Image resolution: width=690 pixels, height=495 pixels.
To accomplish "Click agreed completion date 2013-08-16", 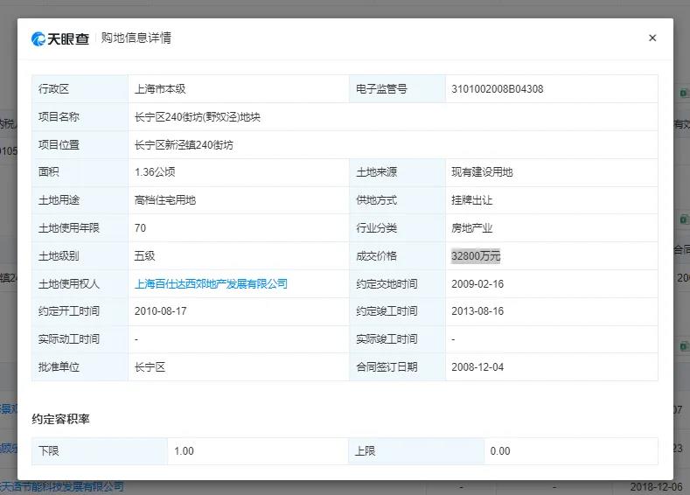I will tap(477, 311).
